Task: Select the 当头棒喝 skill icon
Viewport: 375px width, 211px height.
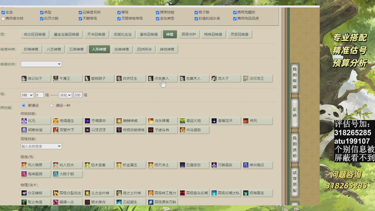Action: [151, 121]
